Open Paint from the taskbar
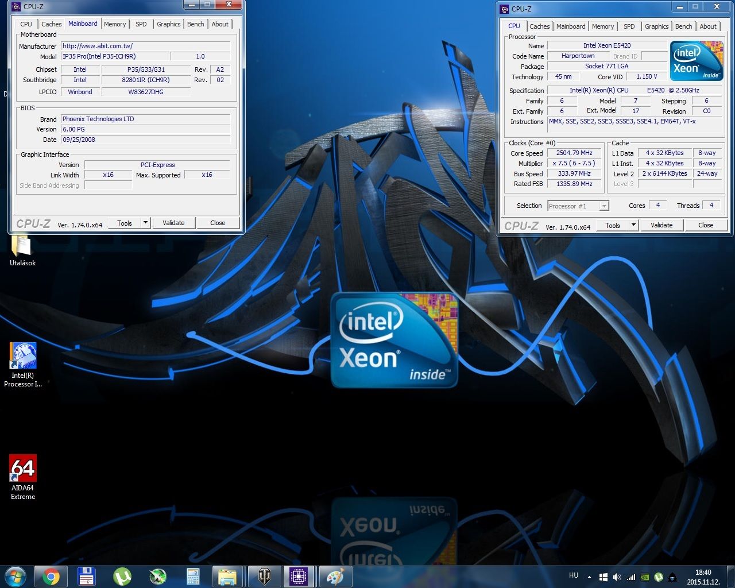This screenshot has width=735, height=588. (x=335, y=576)
